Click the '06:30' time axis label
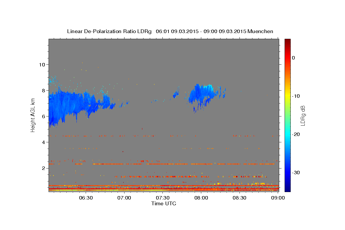This screenshot has height=230, width=345. click(x=86, y=198)
